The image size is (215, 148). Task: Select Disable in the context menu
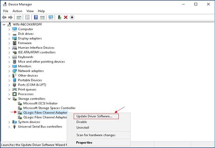point(81,122)
